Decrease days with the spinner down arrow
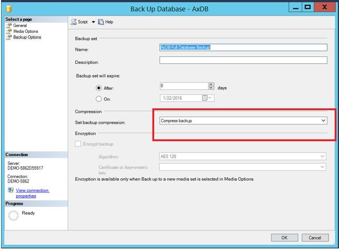 [211, 88]
